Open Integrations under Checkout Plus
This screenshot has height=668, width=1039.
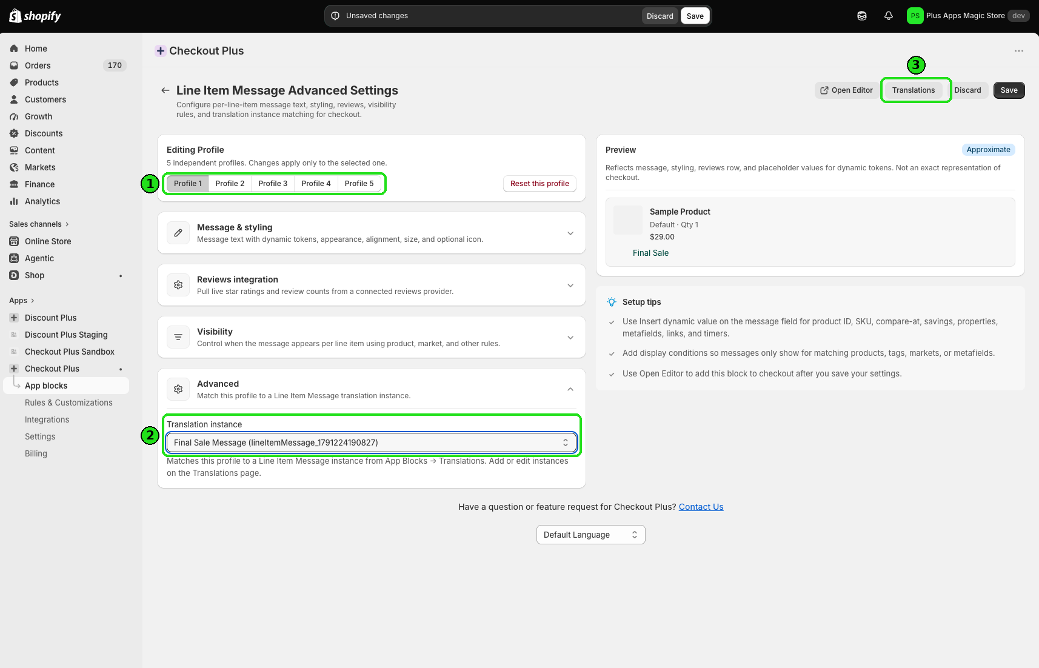[x=47, y=419]
